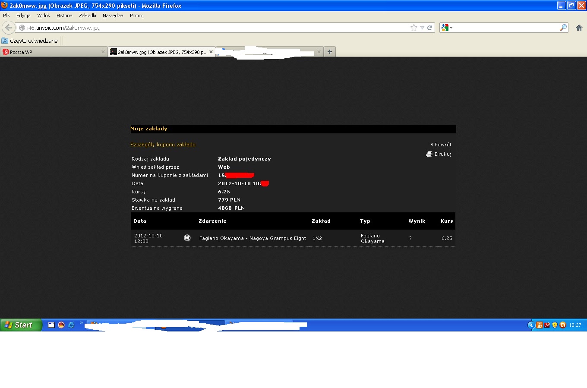
Task: Reload the page with the refresh icon
Action: 429,28
